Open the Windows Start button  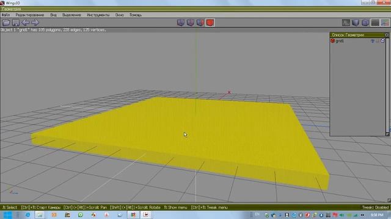pos(7,215)
